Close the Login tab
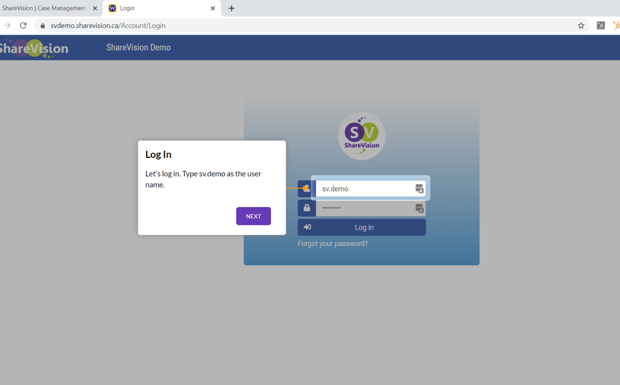The height and width of the screenshot is (385, 620). pos(212,8)
